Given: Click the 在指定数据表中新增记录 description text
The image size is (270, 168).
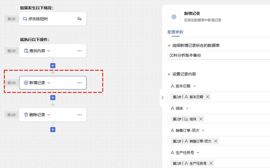Looking at the screenshot, I should coord(203,20).
